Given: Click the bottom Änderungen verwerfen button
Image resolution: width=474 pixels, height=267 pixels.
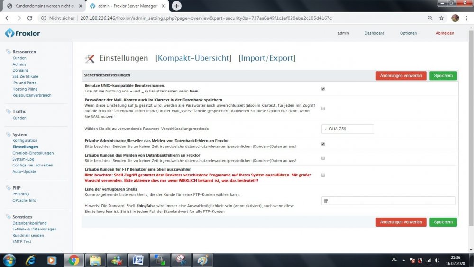Looking at the screenshot, I should coord(401,222).
